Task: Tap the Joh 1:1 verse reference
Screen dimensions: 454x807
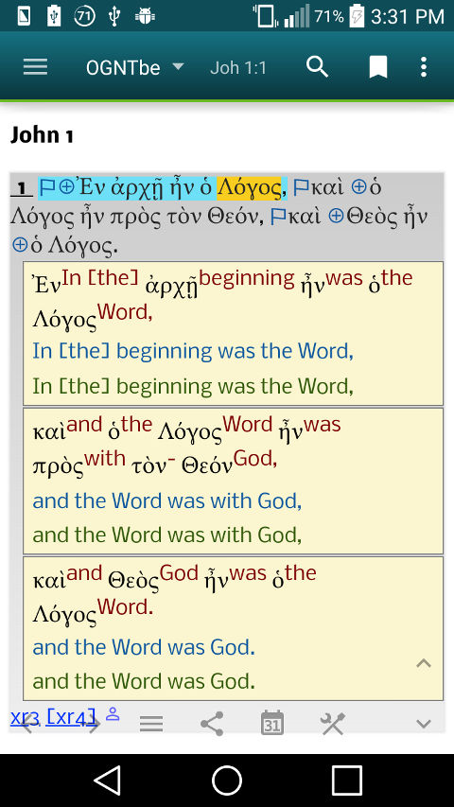Action: click(x=238, y=67)
